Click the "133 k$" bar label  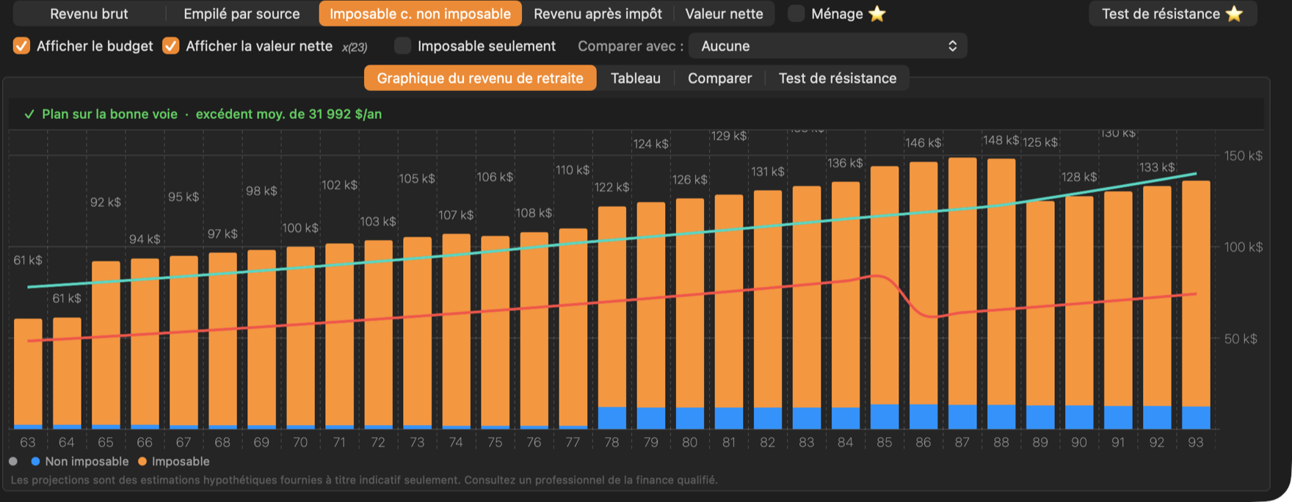[1157, 167]
